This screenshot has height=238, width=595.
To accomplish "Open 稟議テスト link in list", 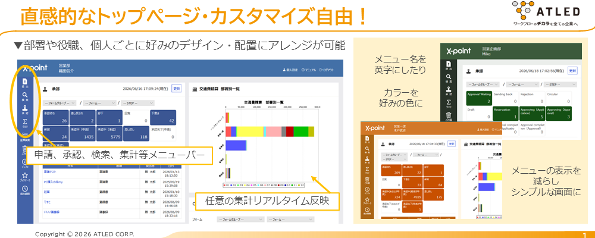I will tap(50, 171).
